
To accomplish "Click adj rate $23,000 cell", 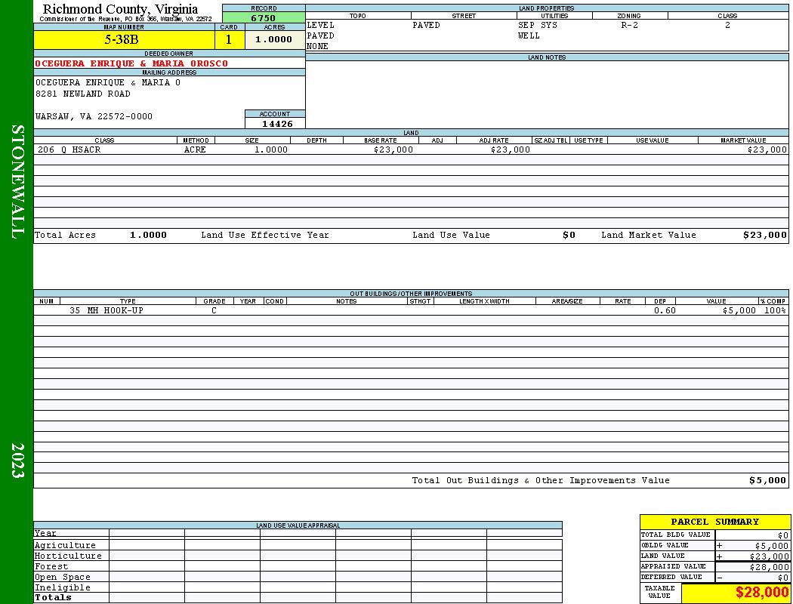I will [511, 150].
